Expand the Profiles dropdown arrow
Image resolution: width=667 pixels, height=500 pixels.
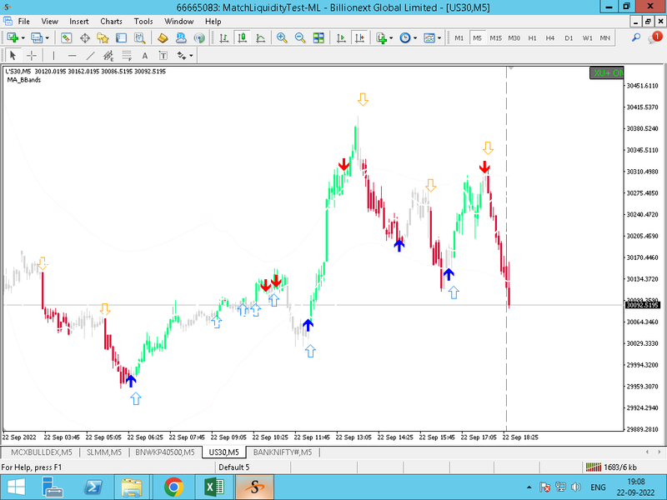(x=48, y=37)
